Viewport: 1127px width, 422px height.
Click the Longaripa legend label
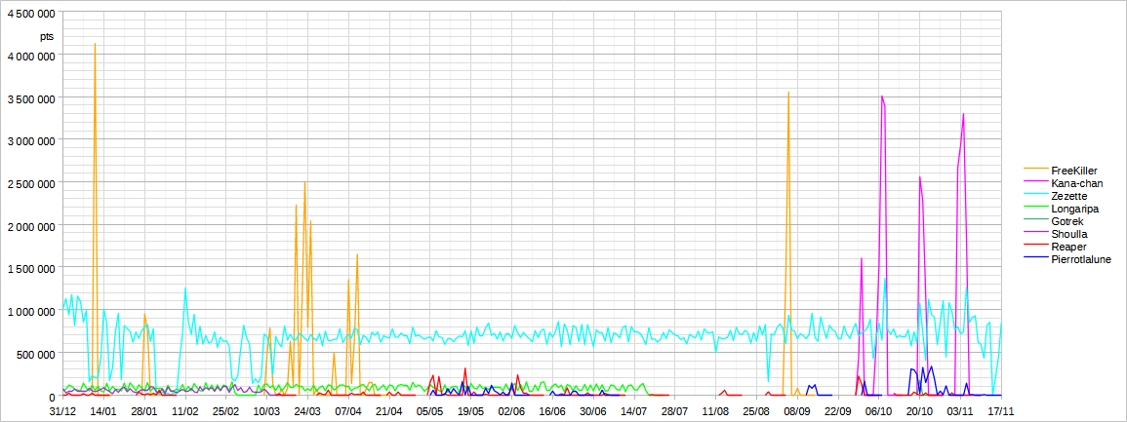(1075, 209)
